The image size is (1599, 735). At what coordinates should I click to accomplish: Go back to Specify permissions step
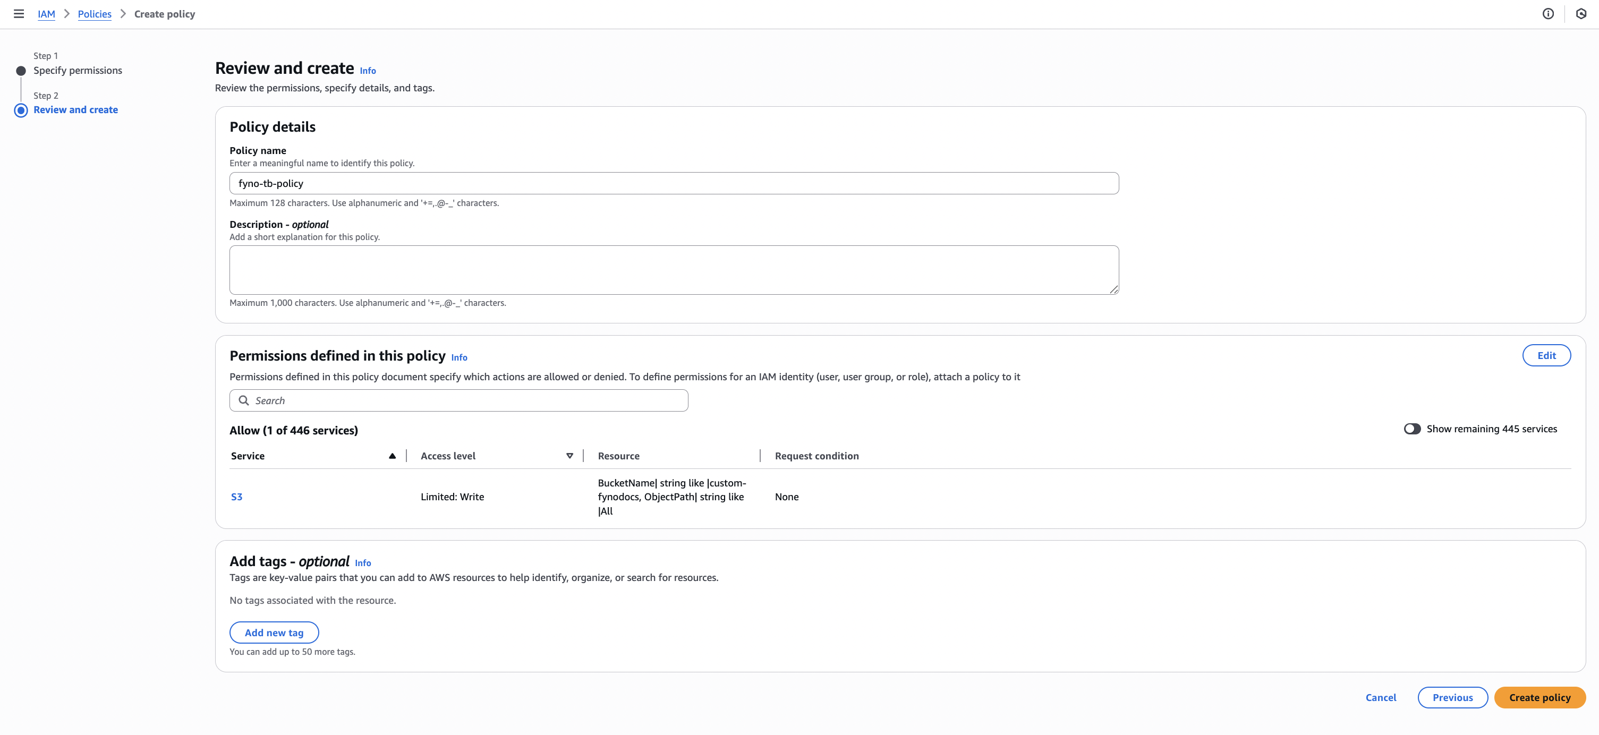[x=78, y=70]
